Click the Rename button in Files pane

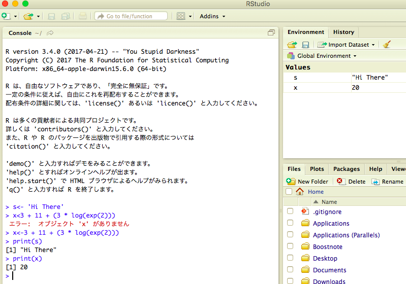387,182
